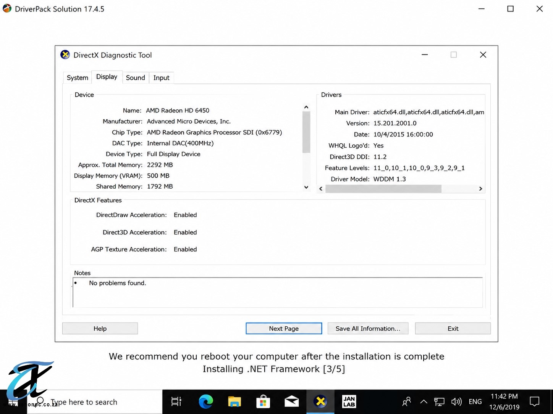Click the DirectX dxdiag taskbar icon
This screenshot has height=414, width=553.
point(320,401)
